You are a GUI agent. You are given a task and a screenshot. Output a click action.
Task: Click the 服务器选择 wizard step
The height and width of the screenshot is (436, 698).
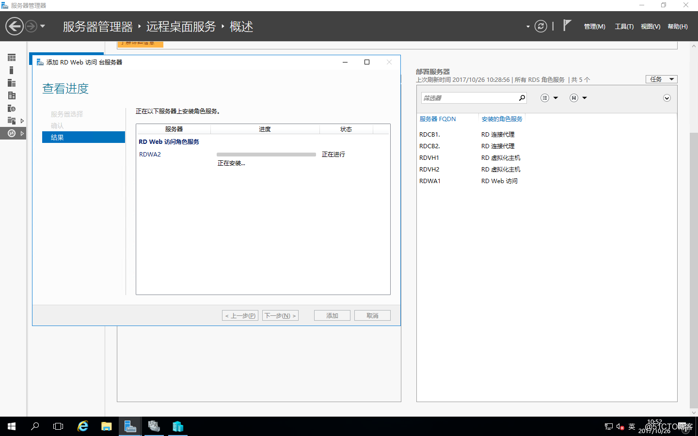point(67,114)
